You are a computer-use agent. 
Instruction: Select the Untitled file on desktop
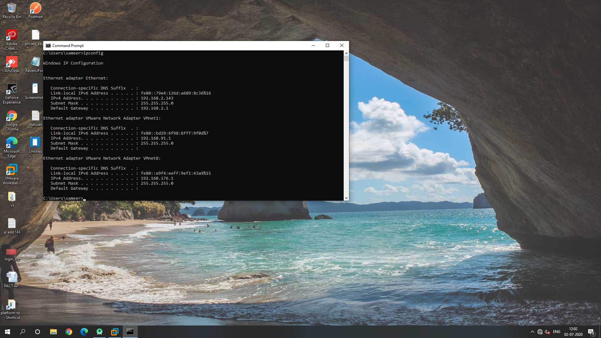click(35, 145)
